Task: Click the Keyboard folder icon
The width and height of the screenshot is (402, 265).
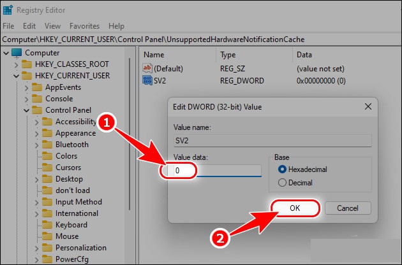Action: (x=47, y=225)
